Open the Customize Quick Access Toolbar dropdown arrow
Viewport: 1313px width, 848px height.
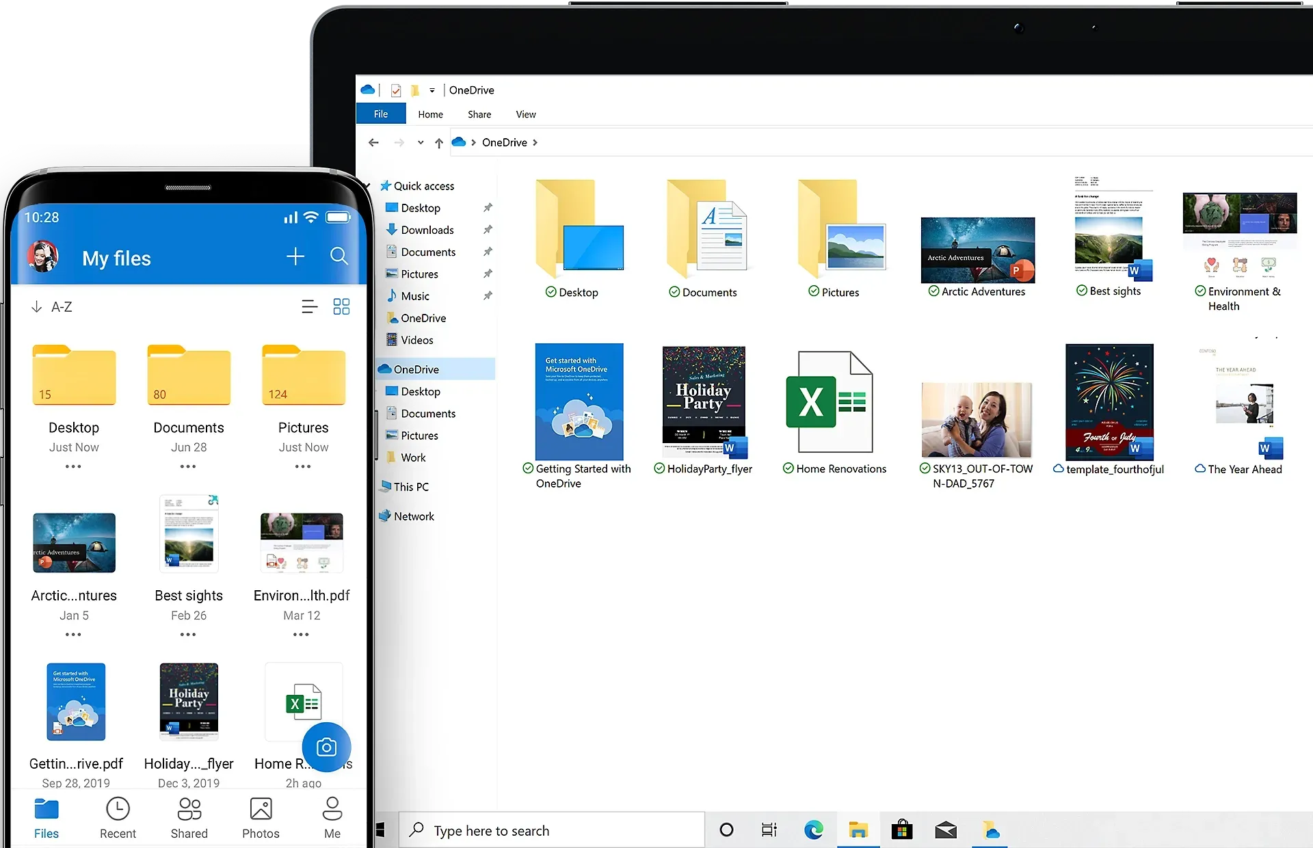tap(432, 90)
